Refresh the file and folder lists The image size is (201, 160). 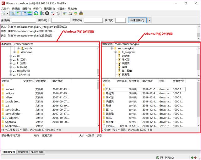[x=36, y=13]
